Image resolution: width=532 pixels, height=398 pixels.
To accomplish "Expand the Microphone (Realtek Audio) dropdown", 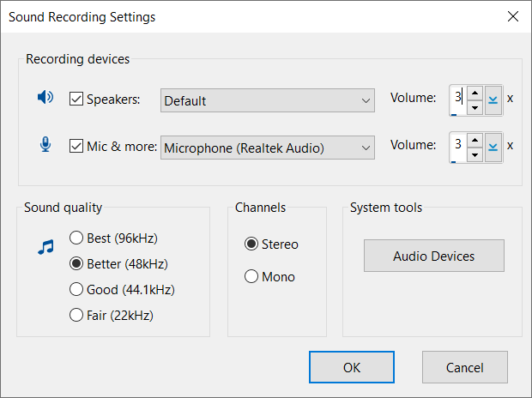I will pos(268,148).
